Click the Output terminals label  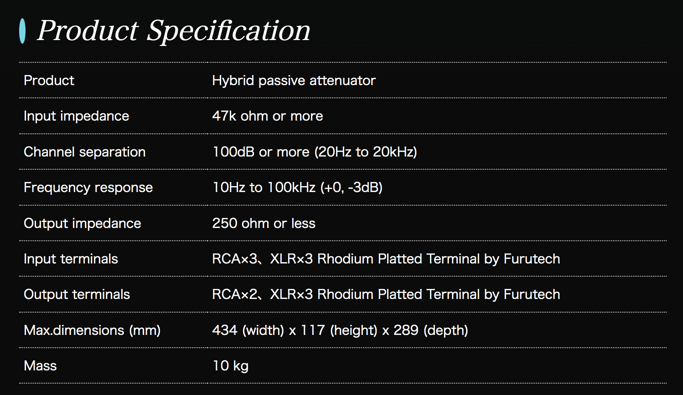(x=77, y=294)
